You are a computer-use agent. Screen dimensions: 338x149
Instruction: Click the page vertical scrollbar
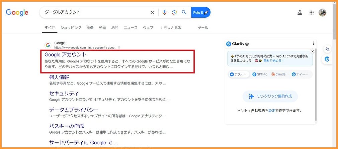tap(334, 21)
